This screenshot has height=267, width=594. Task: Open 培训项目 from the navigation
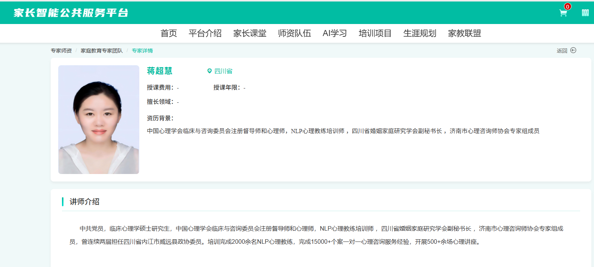tap(375, 33)
